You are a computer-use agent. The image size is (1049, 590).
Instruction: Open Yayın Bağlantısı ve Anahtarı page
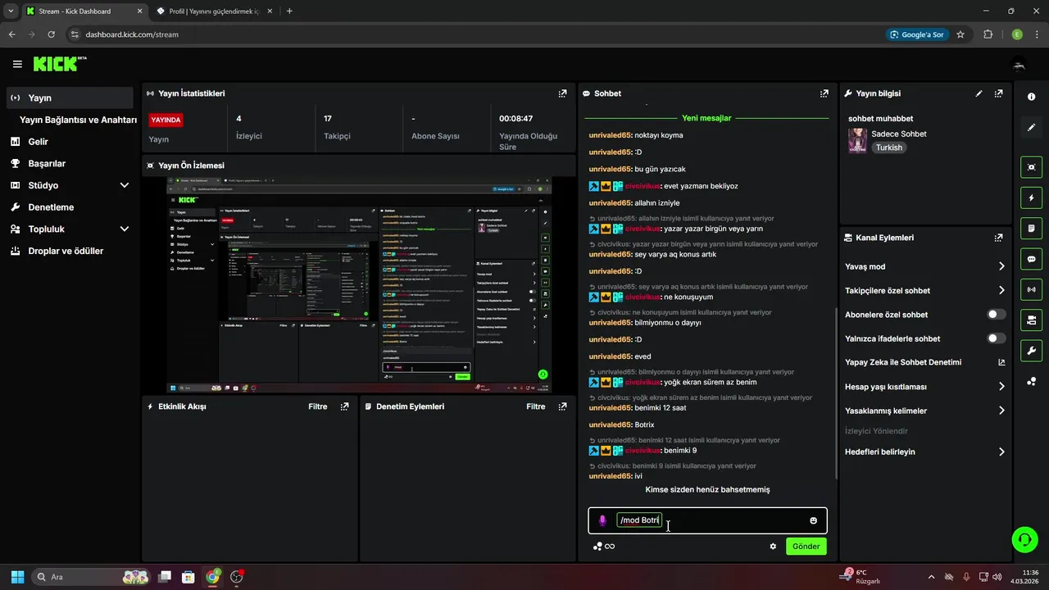[78, 120]
